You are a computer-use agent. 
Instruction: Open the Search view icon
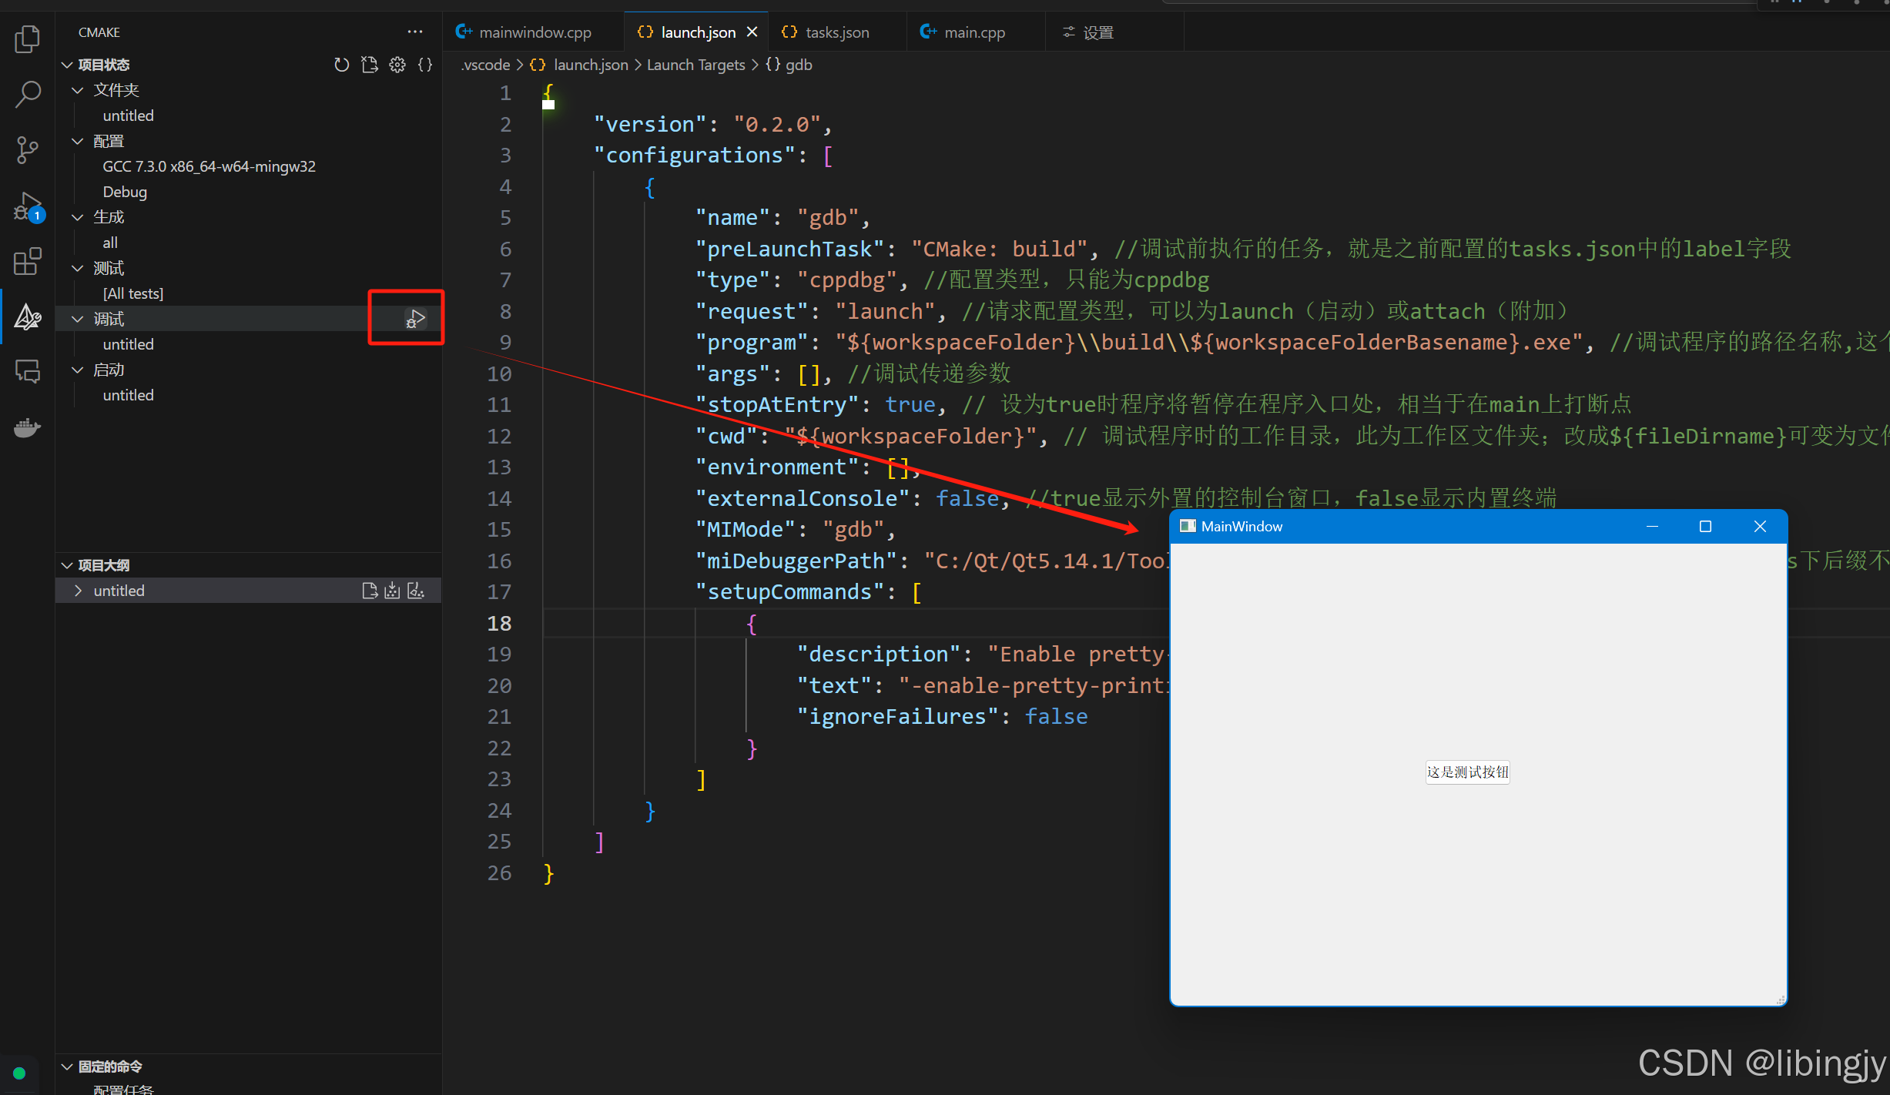pos(27,95)
